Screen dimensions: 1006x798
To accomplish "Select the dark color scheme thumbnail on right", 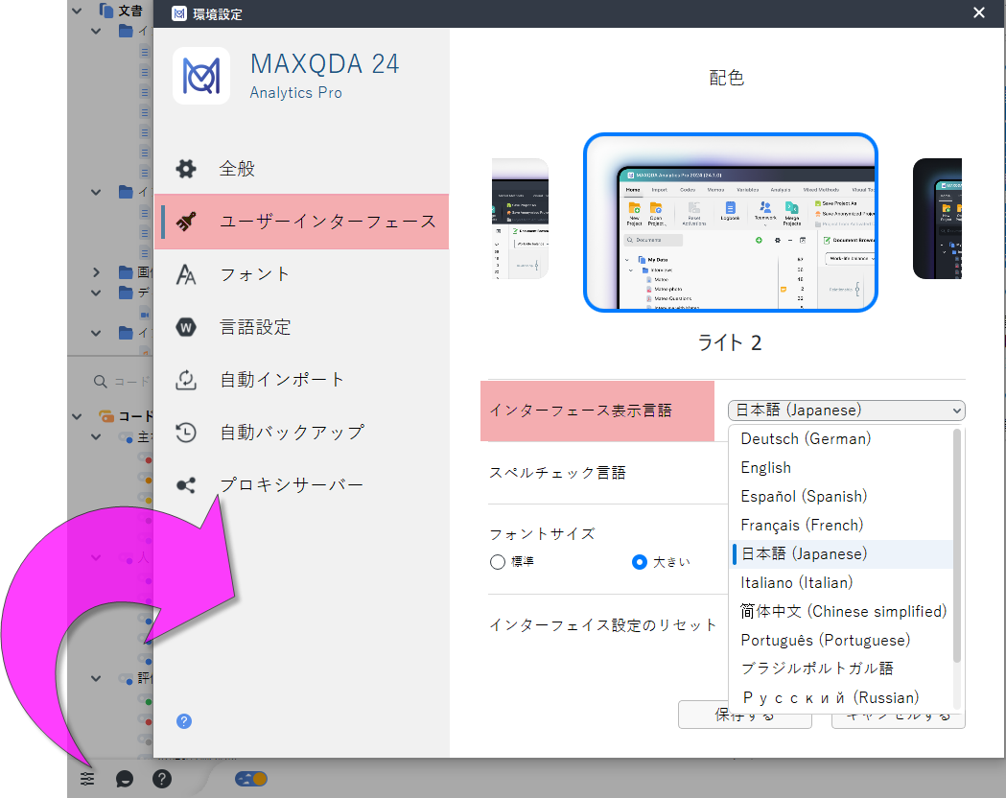I will (937, 219).
